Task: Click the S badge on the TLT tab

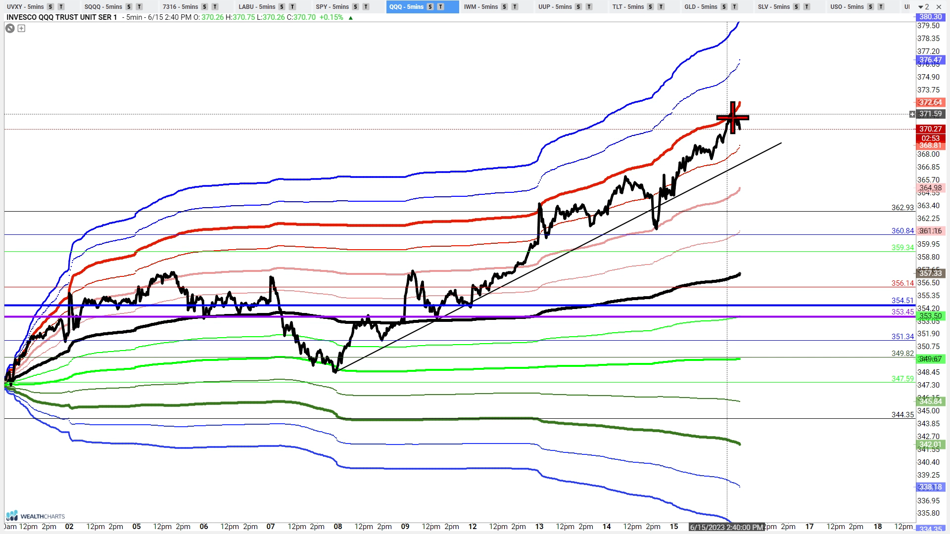Action: 650,7
